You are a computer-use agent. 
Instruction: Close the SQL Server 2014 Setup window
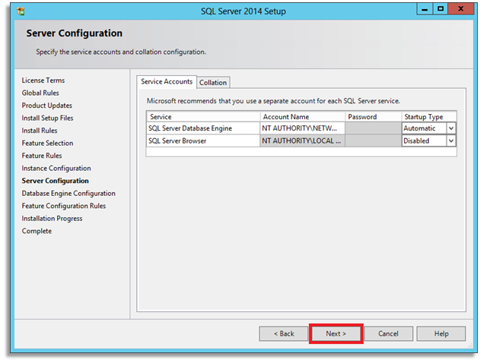(x=460, y=9)
